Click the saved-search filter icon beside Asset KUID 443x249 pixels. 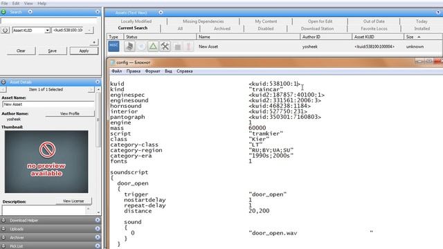(x=5, y=30)
